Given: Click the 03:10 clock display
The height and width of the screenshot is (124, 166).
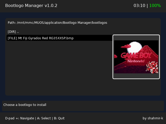Looking at the screenshot, I should pos(139,6).
